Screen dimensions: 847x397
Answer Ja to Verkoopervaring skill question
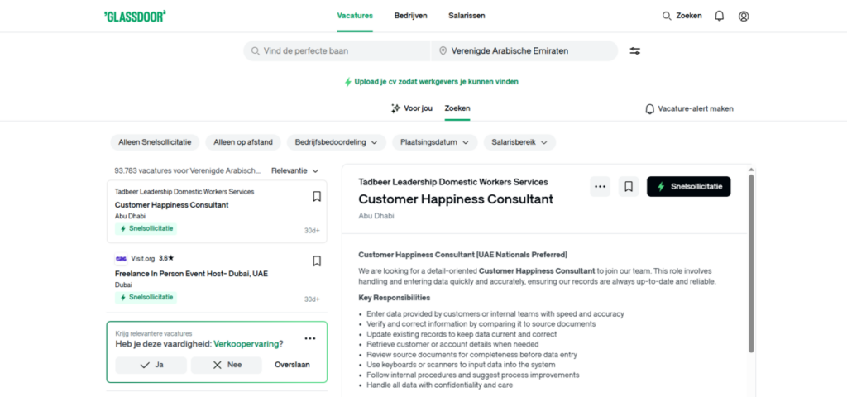pyautogui.click(x=151, y=365)
